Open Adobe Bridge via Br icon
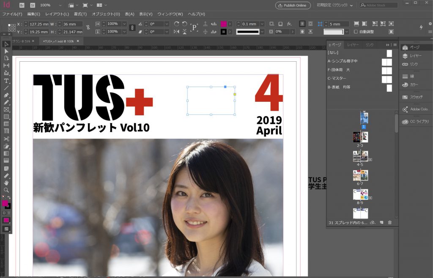The height and width of the screenshot is (278, 433). (22, 5)
